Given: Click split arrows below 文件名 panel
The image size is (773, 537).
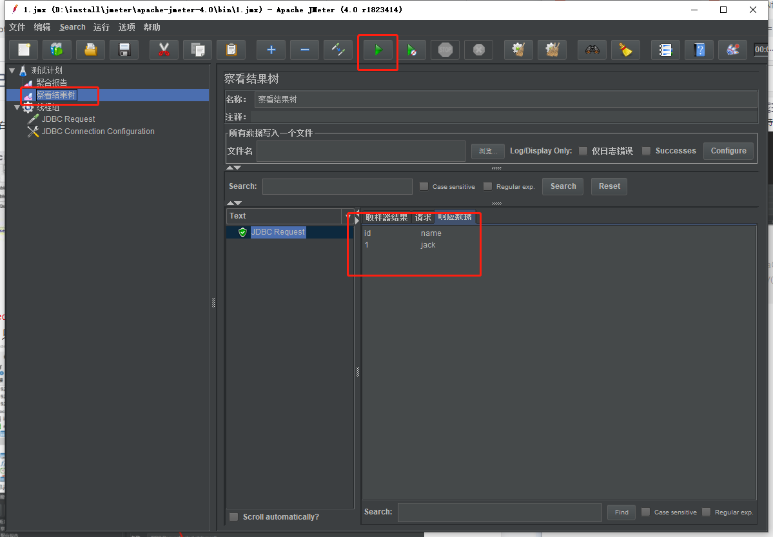Looking at the screenshot, I should (233, 168).
